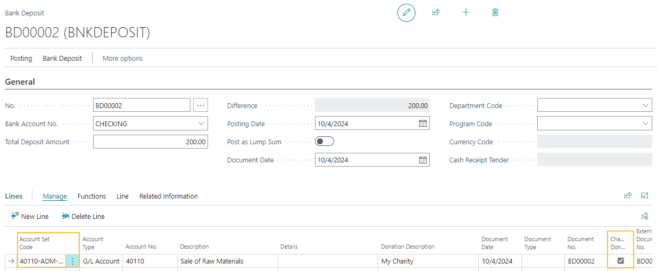This screenshot has height=271, width=657.
Task: Click the share icon at page top
Action: point(436,12)
